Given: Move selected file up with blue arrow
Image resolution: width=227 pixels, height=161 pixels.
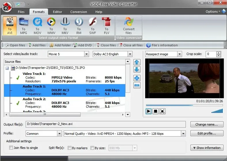Looking at the screenshot, I should pyautogui.click(x=137, y=62).
